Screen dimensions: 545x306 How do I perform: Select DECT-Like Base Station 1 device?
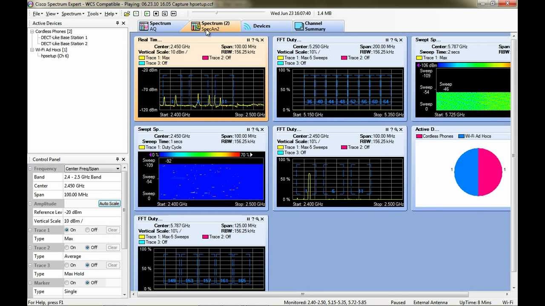[64, 37]
